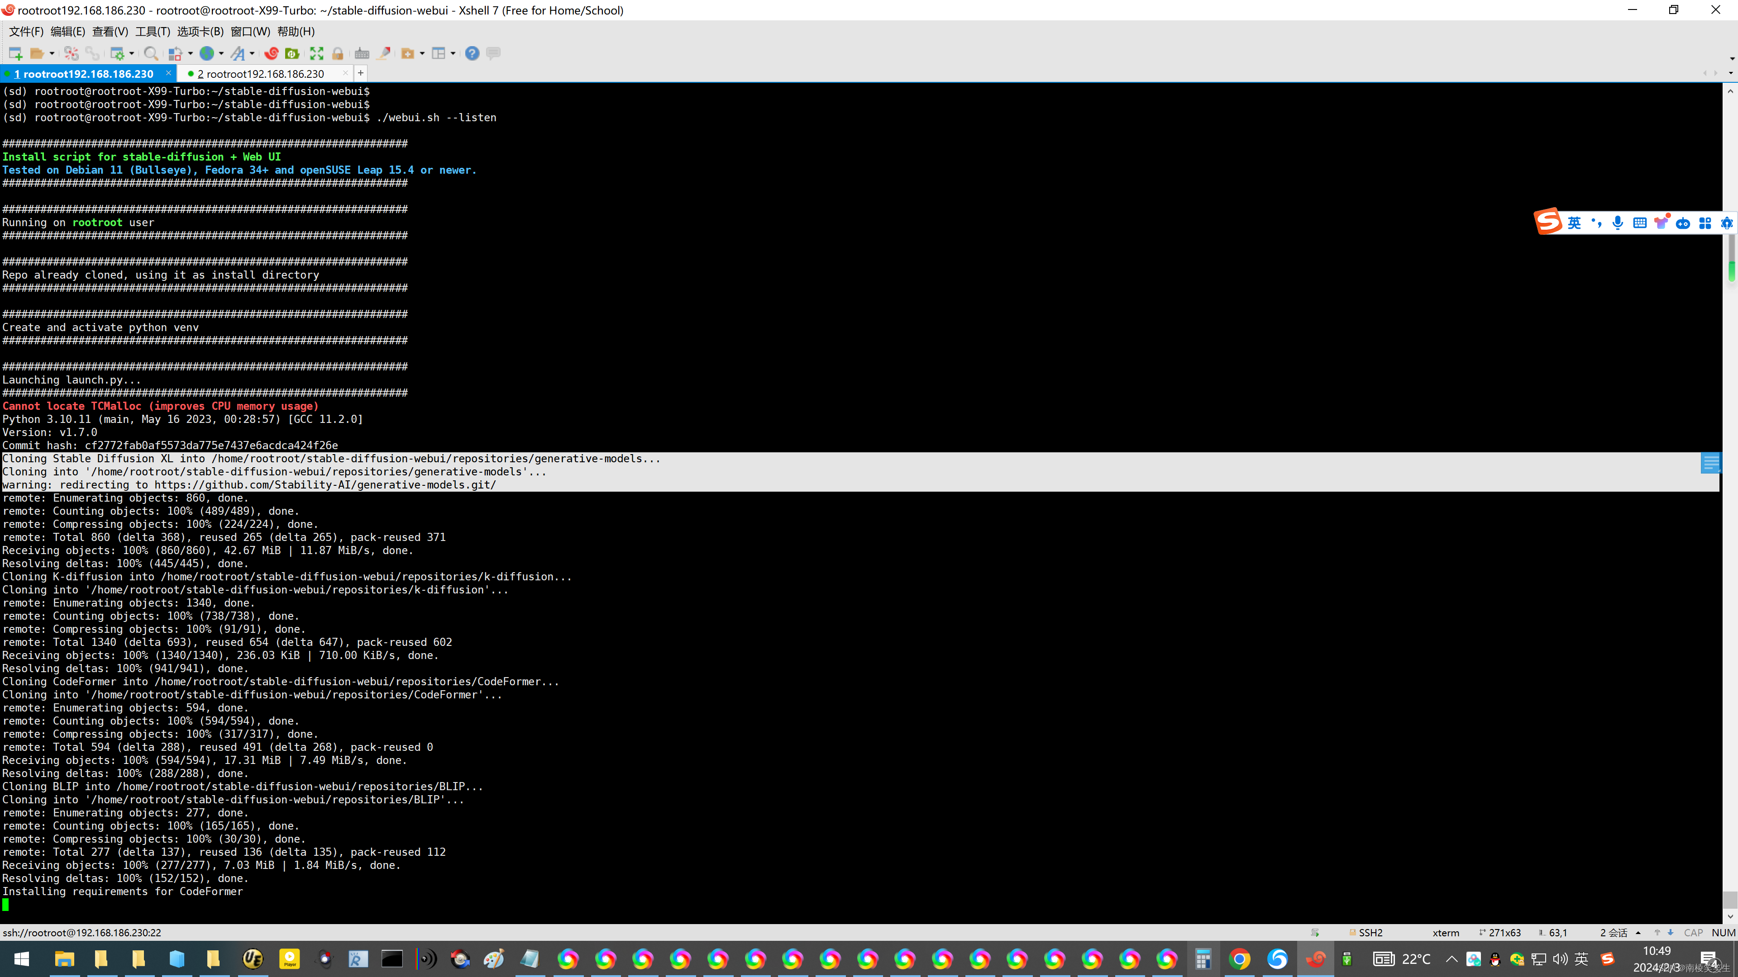Close session tab 1

coord(169,73)
